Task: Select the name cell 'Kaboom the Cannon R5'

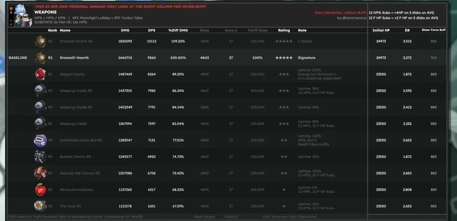Action: coord(80,173)
